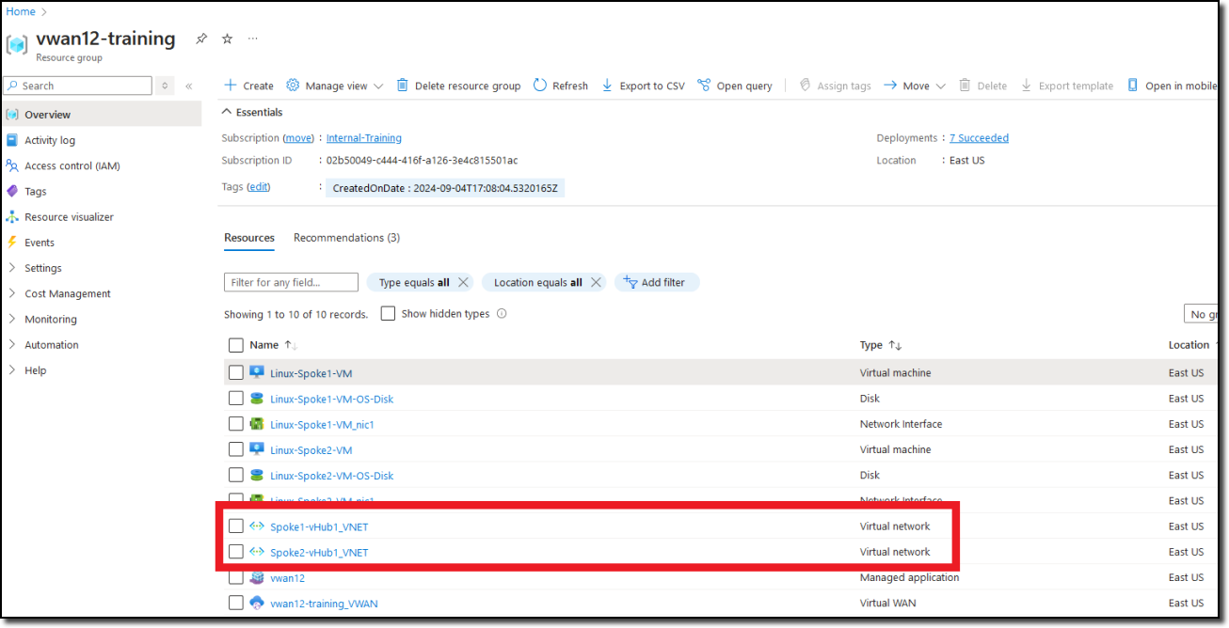1229x628 pixels.
Task: Open the Internal-Training subscription link
Action: click(364, 138)
